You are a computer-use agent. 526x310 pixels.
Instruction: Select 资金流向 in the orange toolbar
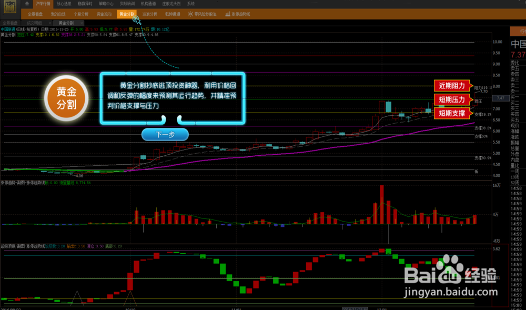(x=104, y=14)
